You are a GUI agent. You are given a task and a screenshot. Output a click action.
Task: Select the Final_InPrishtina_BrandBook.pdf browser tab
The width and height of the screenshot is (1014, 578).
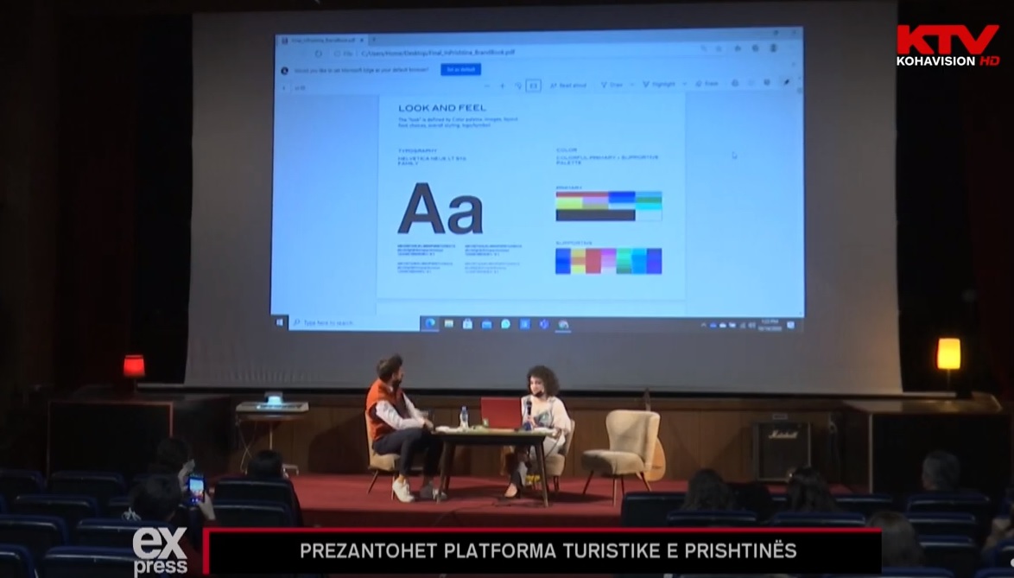tap(316, 40)
